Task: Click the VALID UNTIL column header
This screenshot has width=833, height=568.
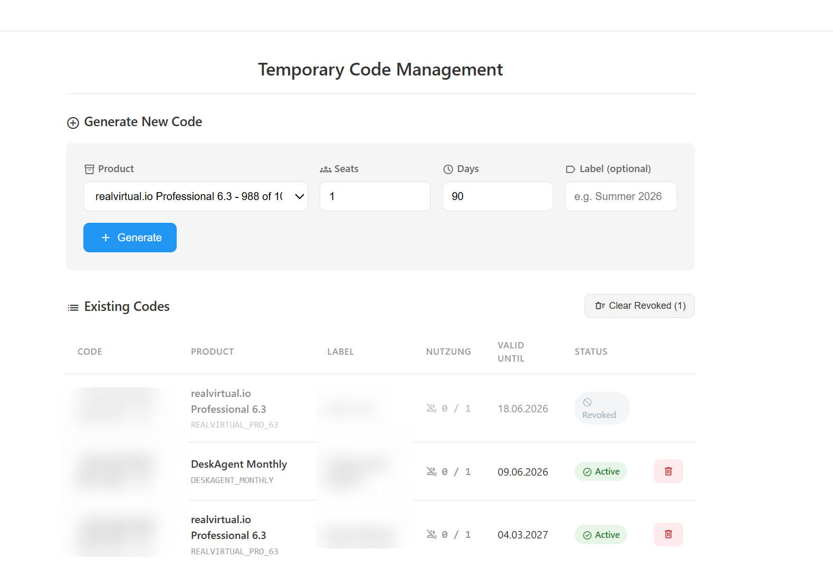Action: coord(511,352)
